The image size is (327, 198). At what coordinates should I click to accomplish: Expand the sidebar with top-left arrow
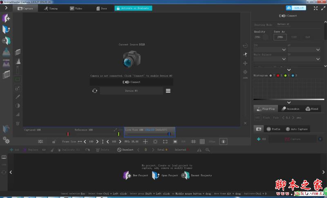coord(6,8)
